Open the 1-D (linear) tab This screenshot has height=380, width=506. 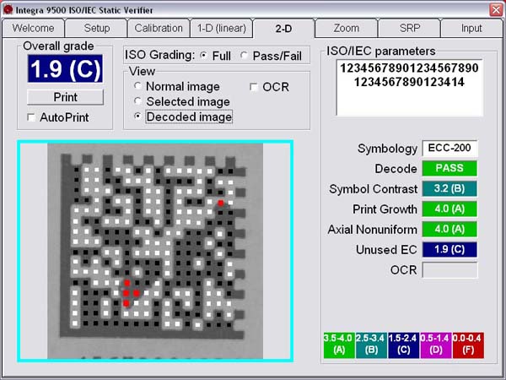tap(222, 28)
